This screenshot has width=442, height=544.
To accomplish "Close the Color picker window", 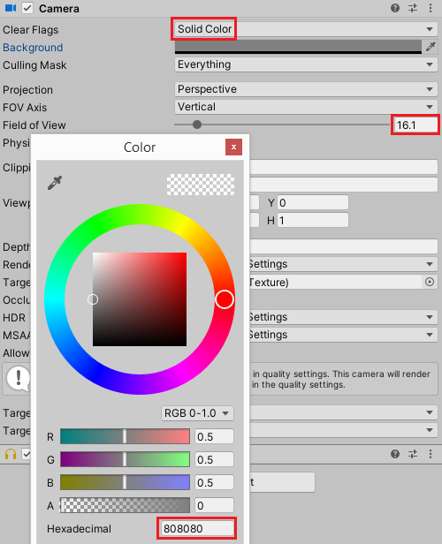I will coord(233,147).
